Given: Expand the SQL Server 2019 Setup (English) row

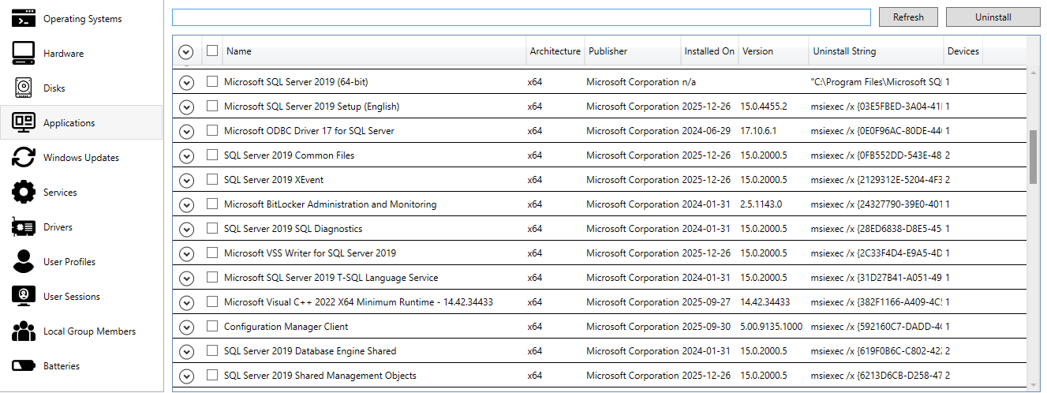Looking at the screenshot, I should point(186,107).
